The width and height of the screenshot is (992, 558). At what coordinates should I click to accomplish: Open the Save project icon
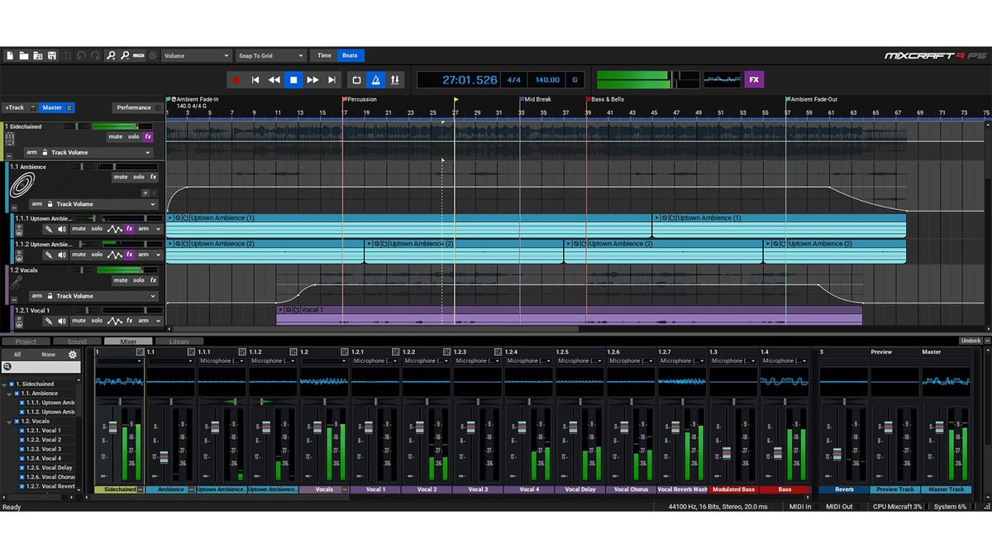pos(52,55)
